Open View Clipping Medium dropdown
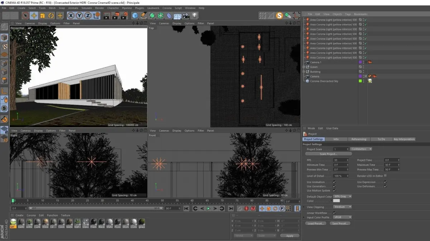The height and width of the screenshot is (241, 430). click(343, 207)
